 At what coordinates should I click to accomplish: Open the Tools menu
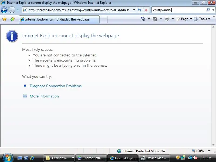click(x=202, y=19)
